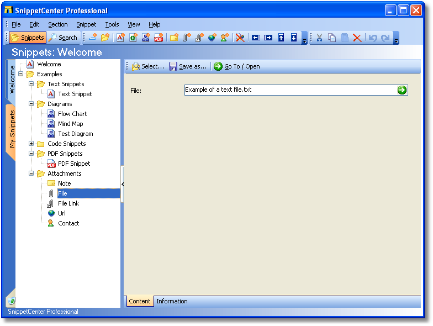433x326 pixels.
Task: Add a new file attachment paperclip
Action: (187, 38)
